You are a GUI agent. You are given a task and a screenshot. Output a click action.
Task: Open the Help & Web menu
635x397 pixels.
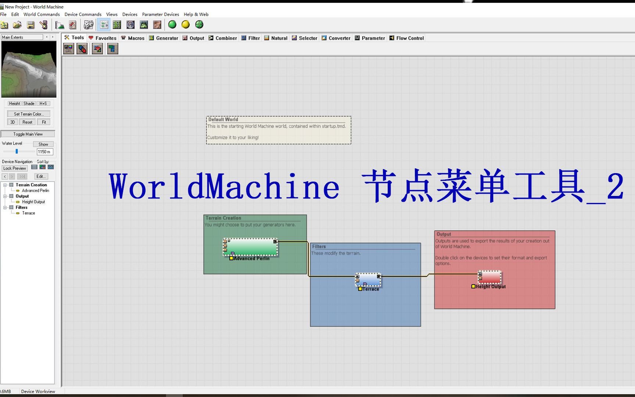click(x=196, y=14)
